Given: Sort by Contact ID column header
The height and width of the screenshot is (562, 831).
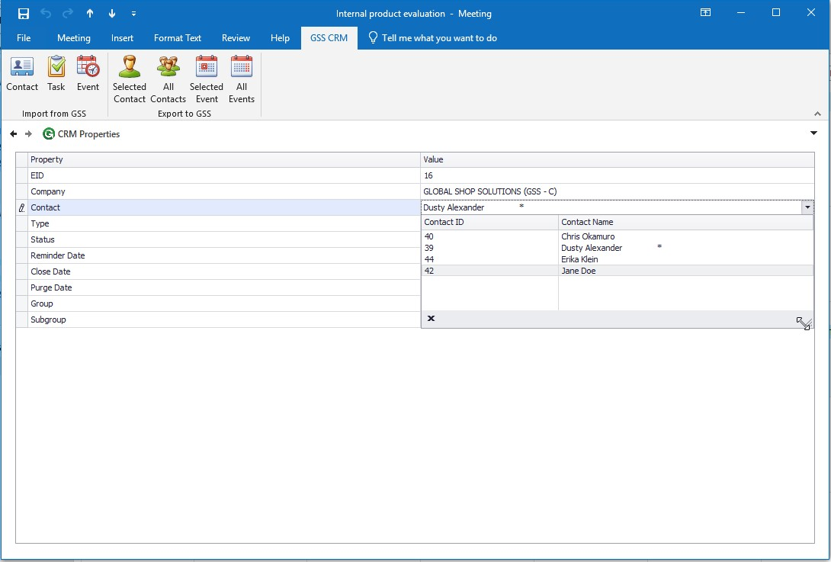Looking at the screenshot, I should click(x=489, y=222).
